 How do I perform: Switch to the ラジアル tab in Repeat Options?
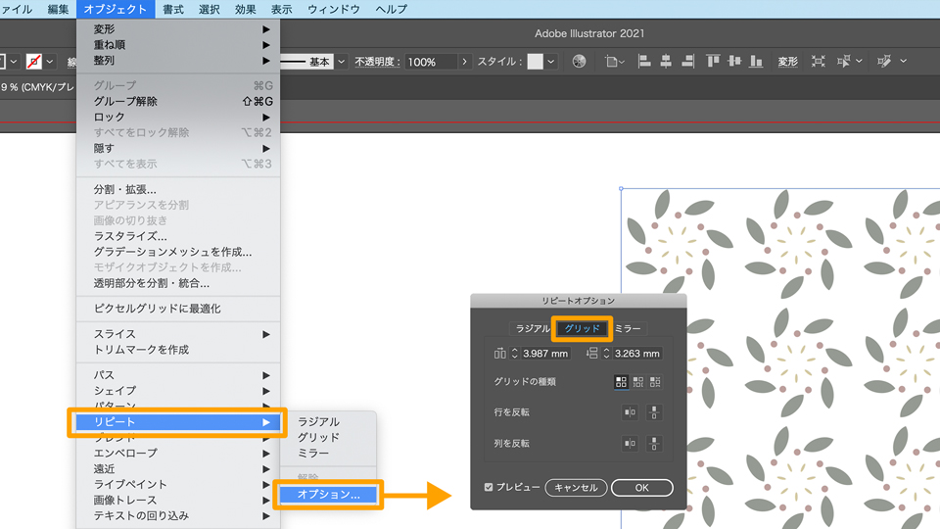[x=533, y=328]
